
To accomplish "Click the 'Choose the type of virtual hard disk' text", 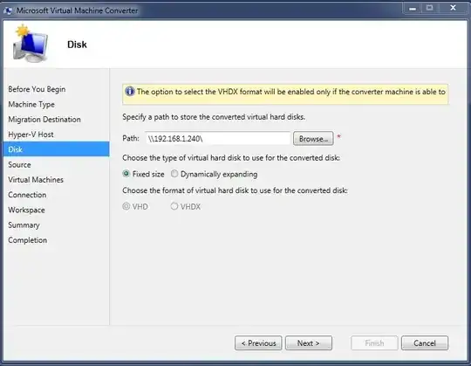I will tap(231, 158).
